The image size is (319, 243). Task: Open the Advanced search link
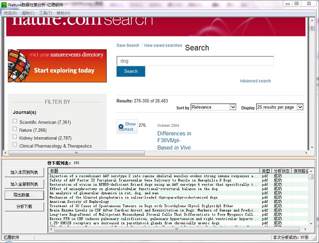point(255,81)
